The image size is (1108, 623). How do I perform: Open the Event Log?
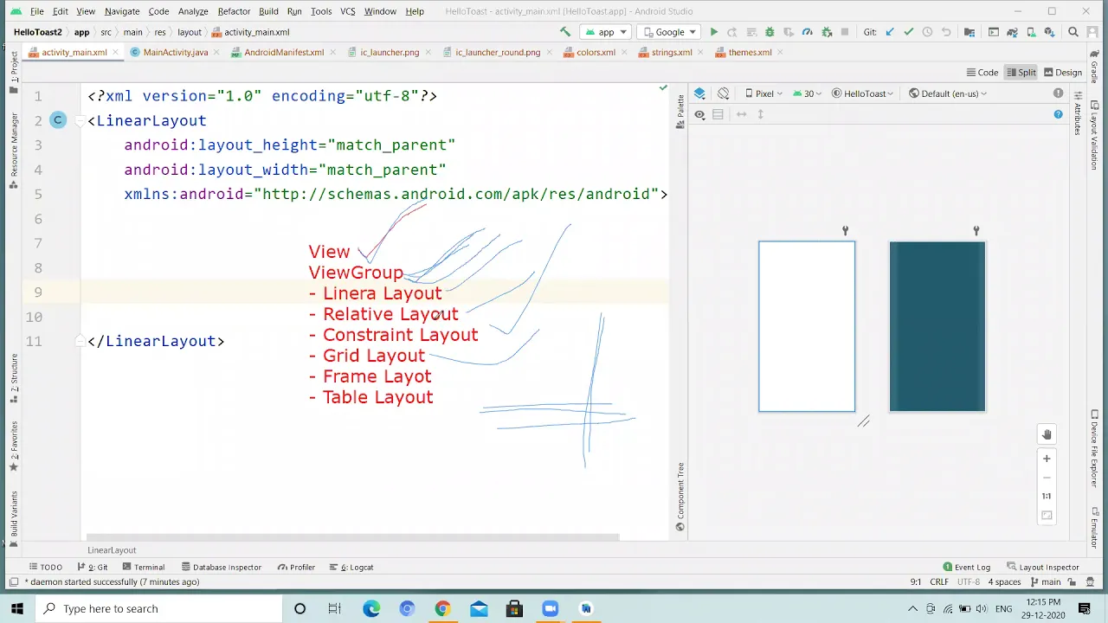966,568
